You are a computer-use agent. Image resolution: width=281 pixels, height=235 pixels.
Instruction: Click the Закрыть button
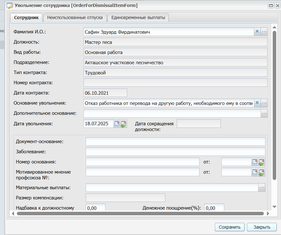pyautogui.click(x=262, y=227)
